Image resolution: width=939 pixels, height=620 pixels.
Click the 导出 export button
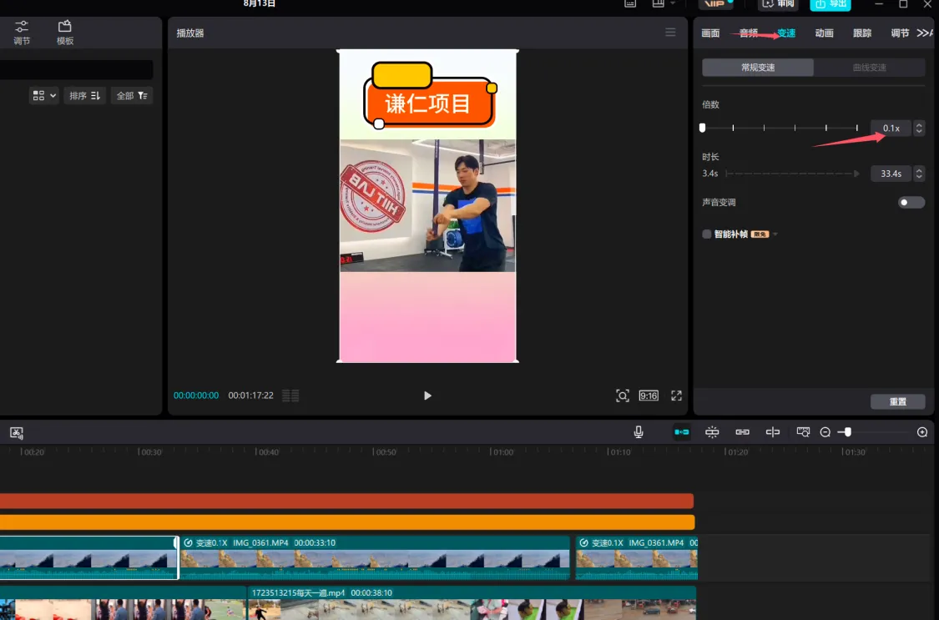pos(830,4)
